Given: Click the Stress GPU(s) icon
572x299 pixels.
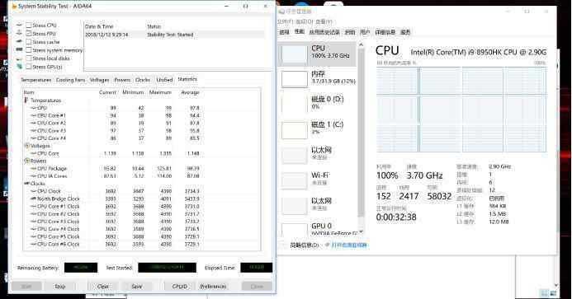Looking at the screenshot, I should [x=19, y=67].
